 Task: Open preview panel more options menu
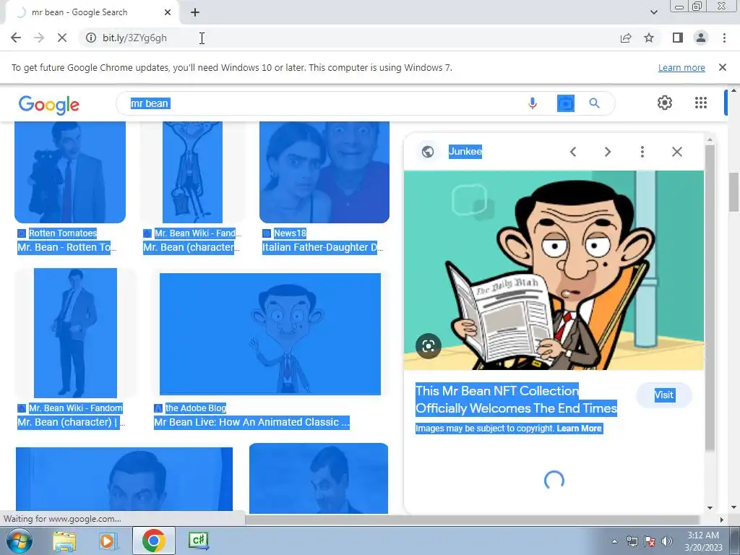642,152
